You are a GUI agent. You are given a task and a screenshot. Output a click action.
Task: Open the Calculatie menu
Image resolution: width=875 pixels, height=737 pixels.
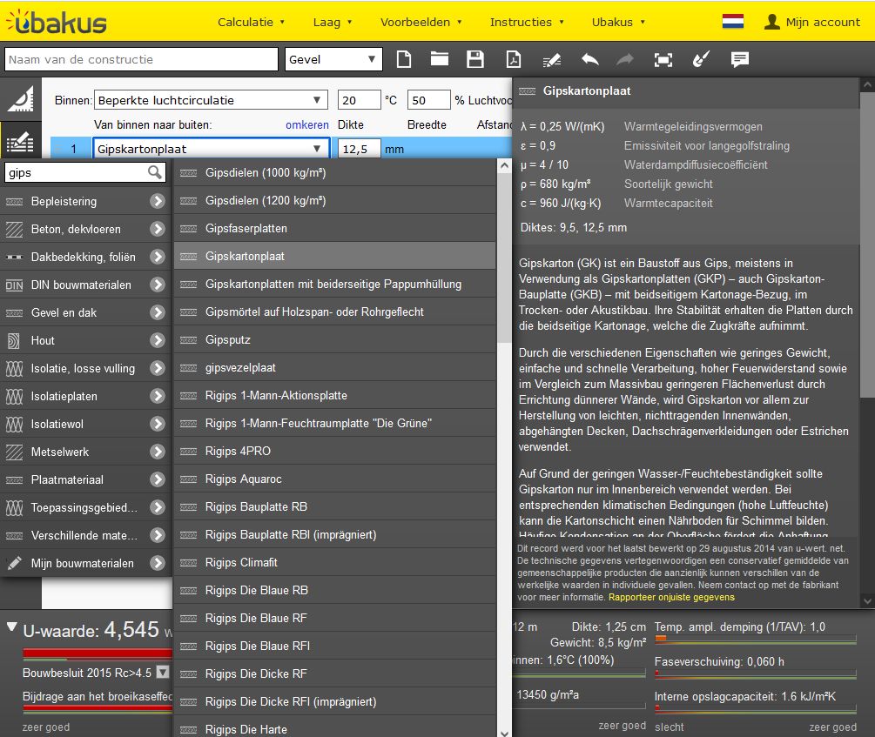pos(251,22)
